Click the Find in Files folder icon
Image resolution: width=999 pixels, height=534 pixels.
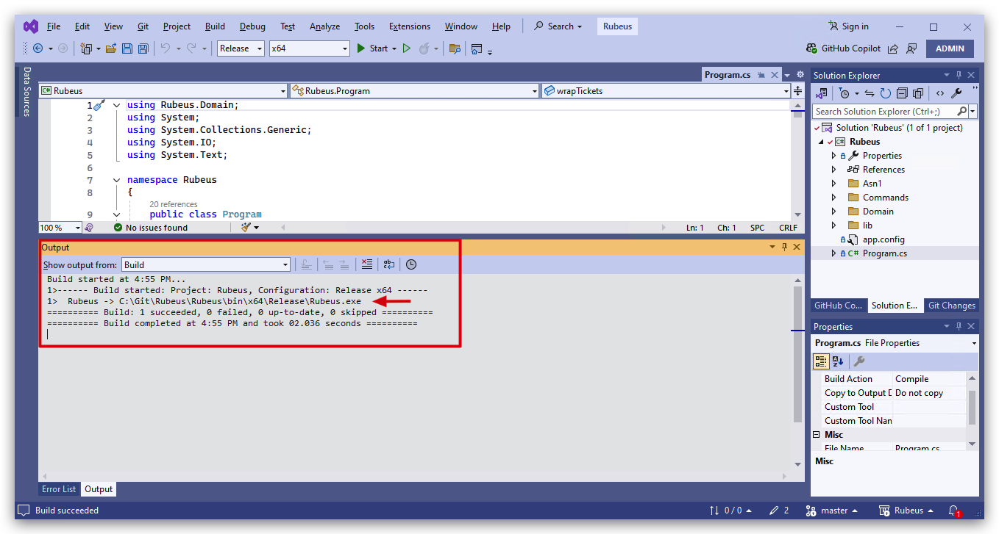point(455,48)
